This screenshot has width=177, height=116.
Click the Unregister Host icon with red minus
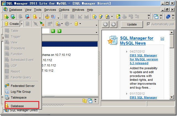[27, 17]
